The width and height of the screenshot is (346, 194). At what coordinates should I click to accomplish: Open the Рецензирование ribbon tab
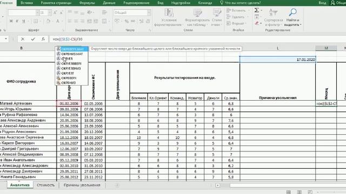pyautogui.click(x=136, y=3)
